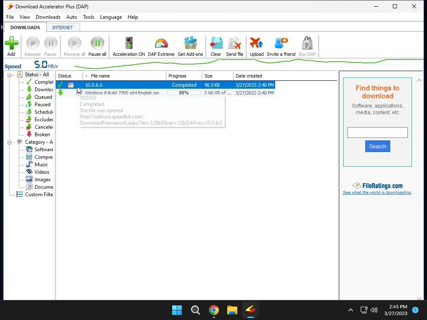The image size is (427, 320).
Task: Click the Resume all toolbar icon
Action: 74,43
